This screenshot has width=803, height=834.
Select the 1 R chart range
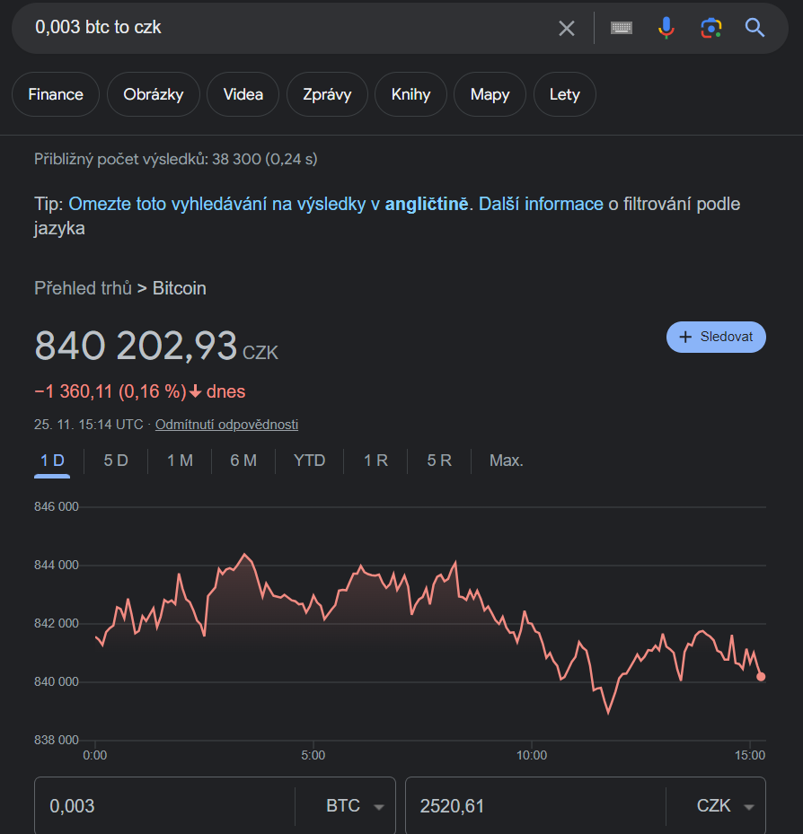coord(375,460)
